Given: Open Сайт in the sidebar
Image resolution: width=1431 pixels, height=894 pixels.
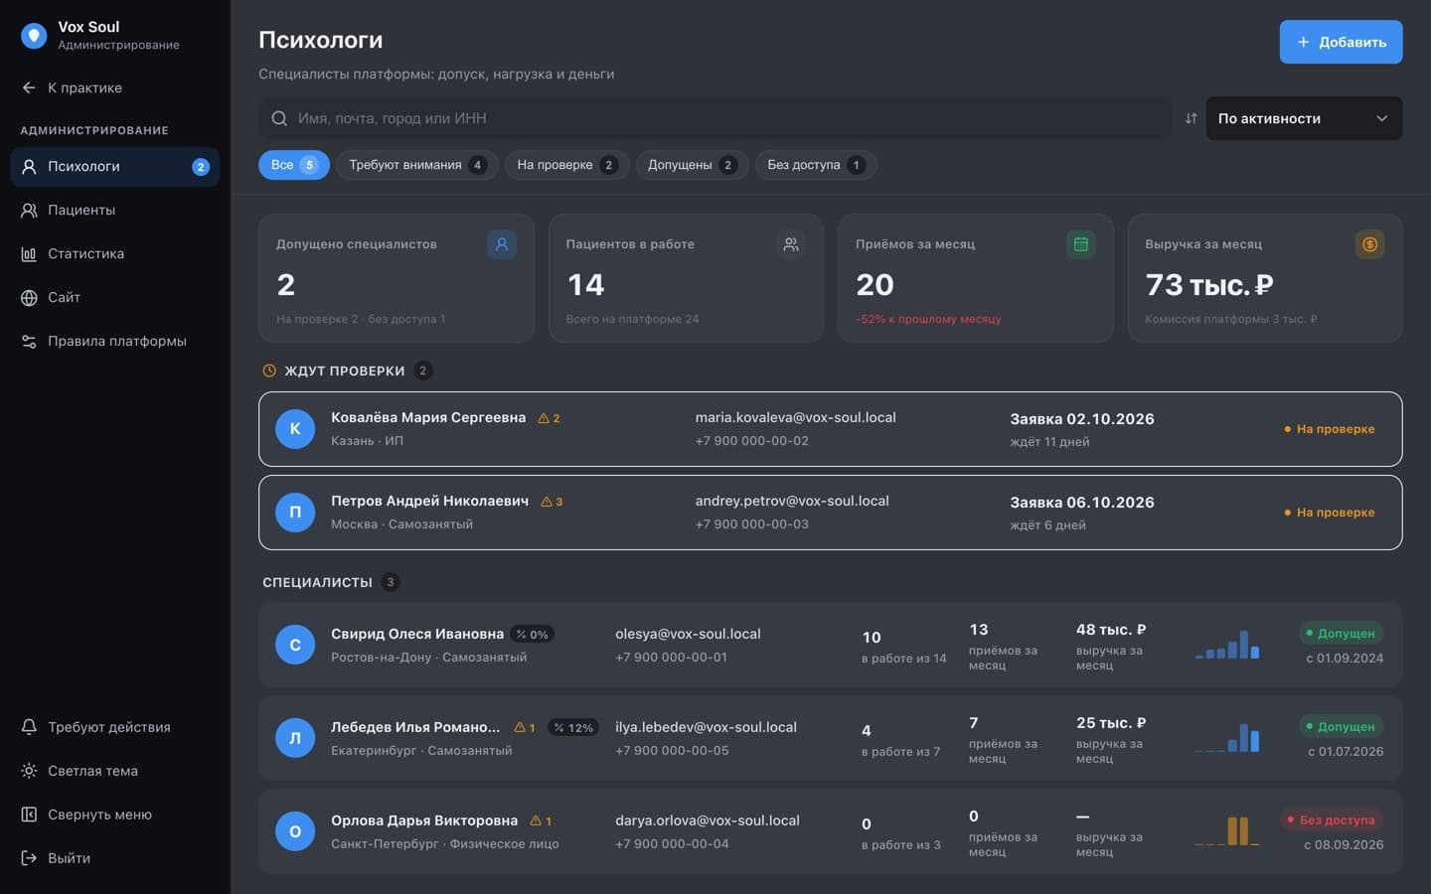Looking at the screenshot, I should [x=114, y=298].
